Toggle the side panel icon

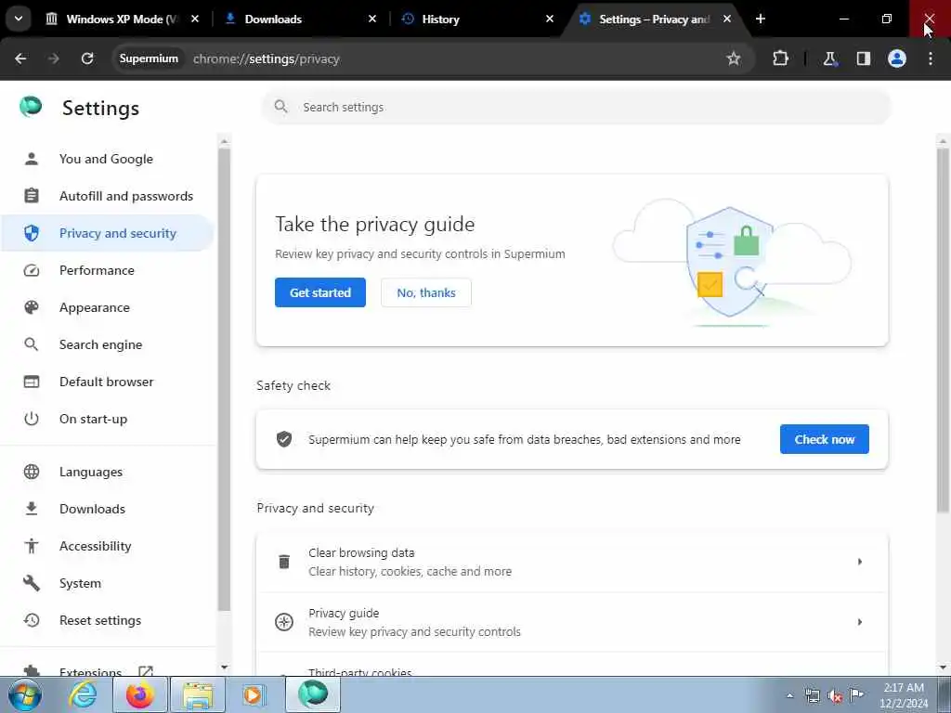pos(864,58)
